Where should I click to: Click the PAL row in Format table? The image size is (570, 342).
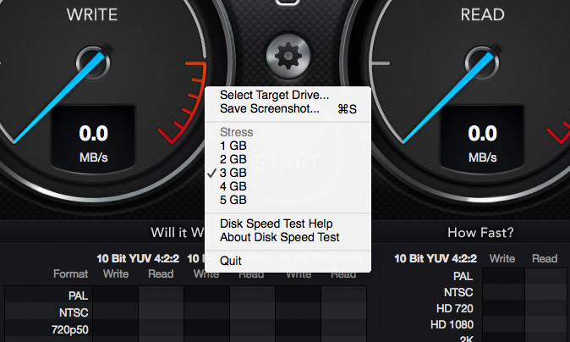click(x=78, y=295)
